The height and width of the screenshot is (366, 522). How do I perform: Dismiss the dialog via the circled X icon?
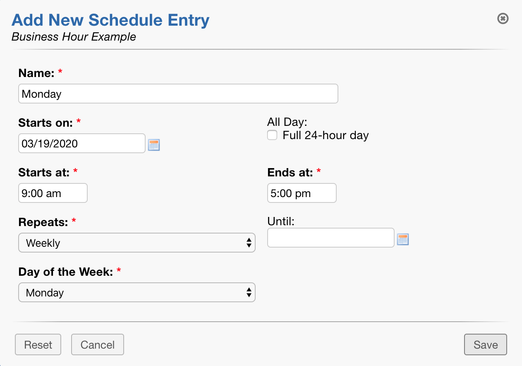(503, 19)
